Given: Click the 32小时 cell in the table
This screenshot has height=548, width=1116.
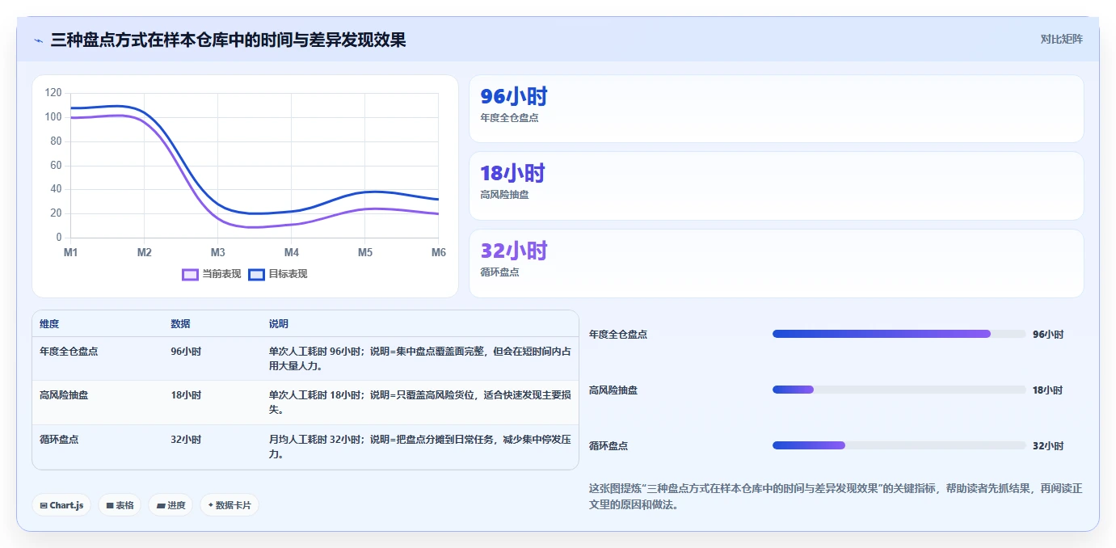Looking at the screenshot, I should tap(186, 440).
